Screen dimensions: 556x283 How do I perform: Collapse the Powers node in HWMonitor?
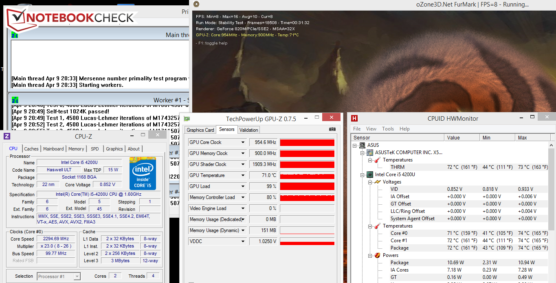[370, 255]
